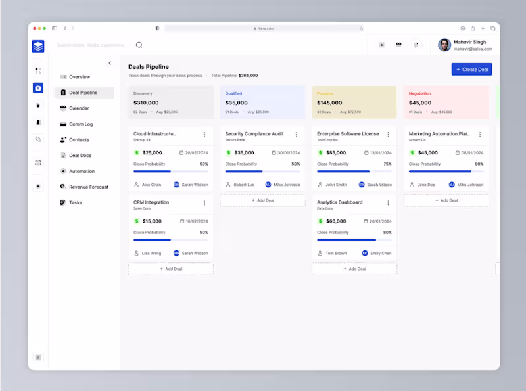This screenshot has height=391, width=526.
Task: Click the 20/02/2024 date on Cloud deal
Action: (193, 153)
